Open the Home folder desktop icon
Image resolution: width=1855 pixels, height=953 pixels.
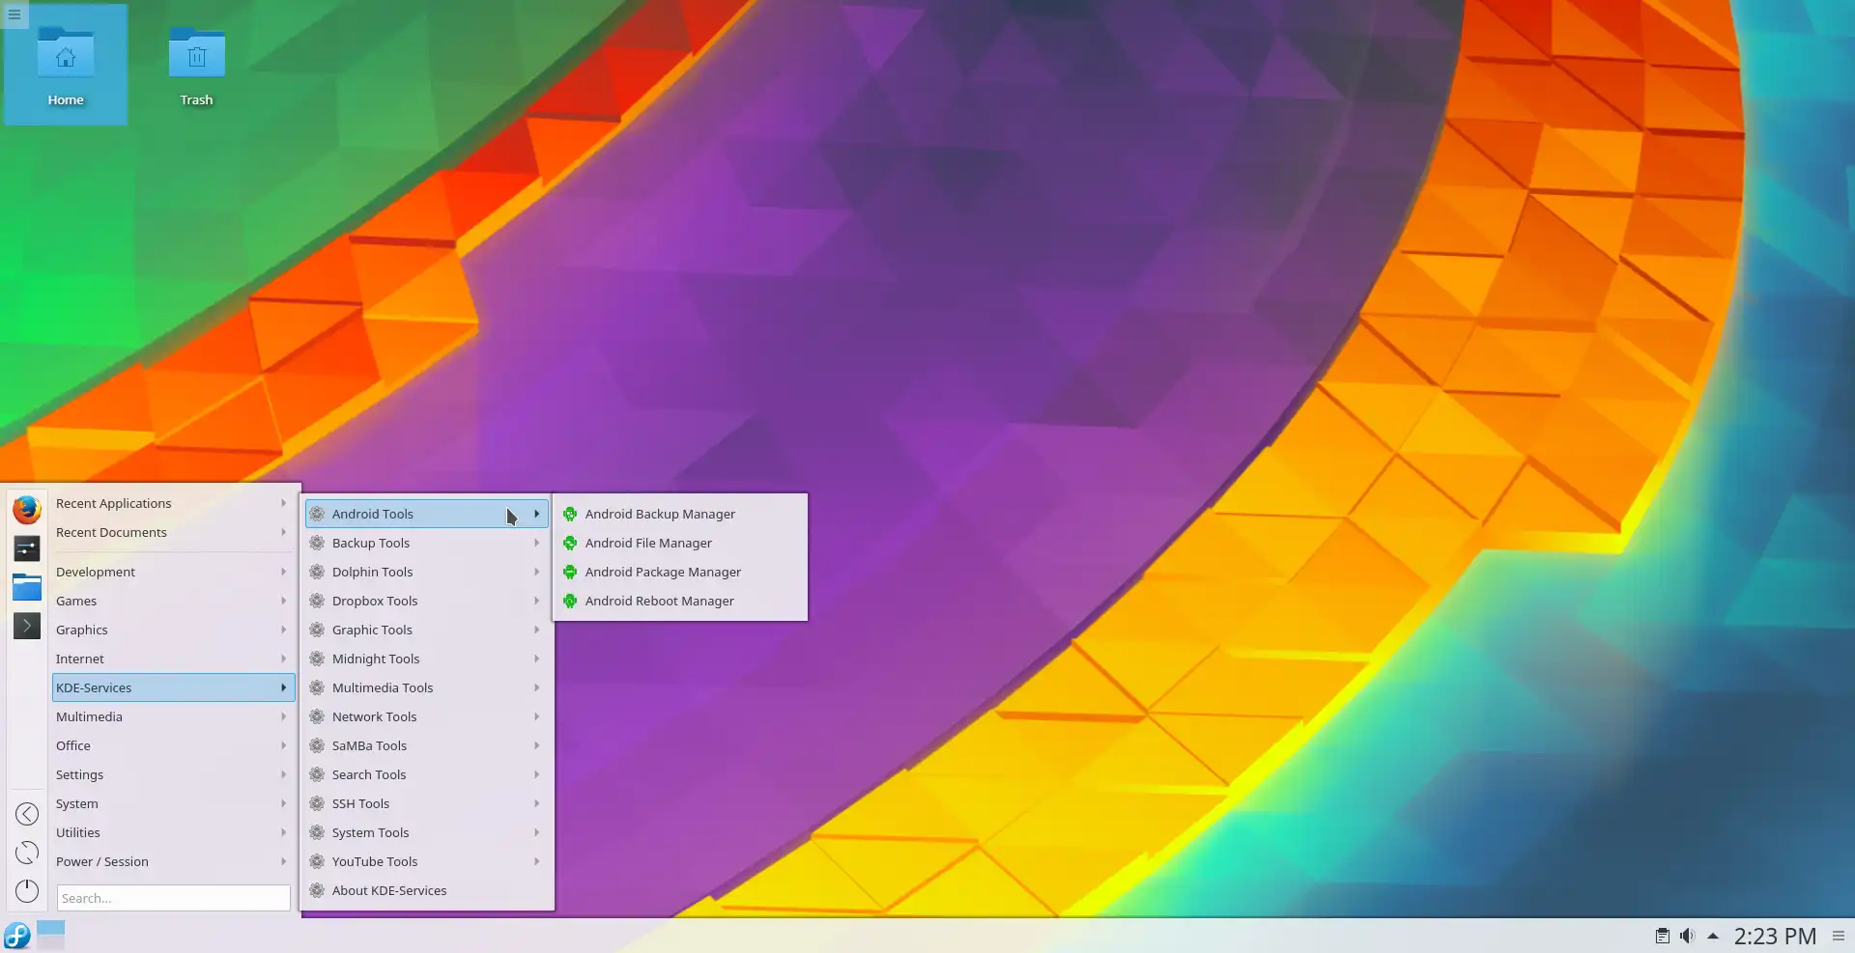tap(66, 65)
